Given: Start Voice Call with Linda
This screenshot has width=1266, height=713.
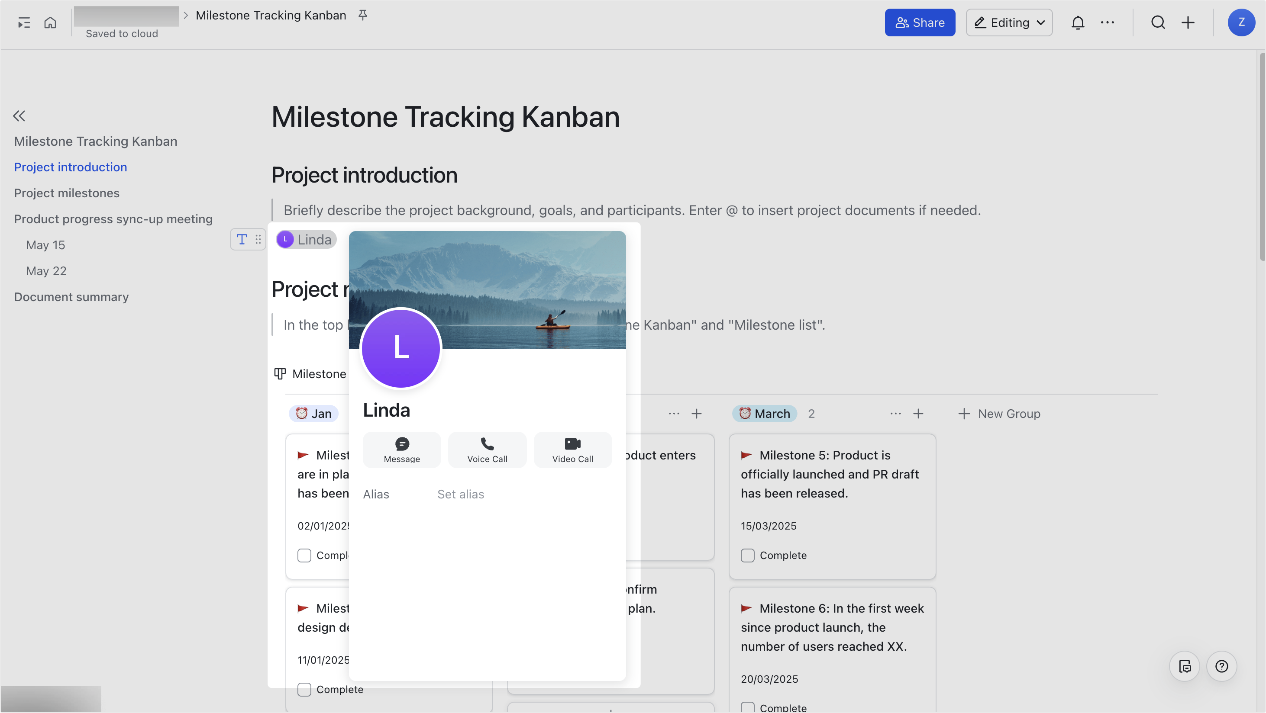Looking at the screenshot, I should [487, 450].
